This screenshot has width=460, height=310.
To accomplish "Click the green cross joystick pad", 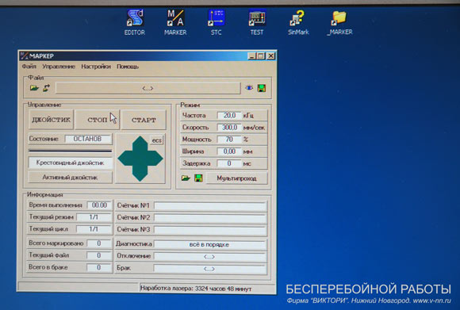I will pyautogui.click(x=140, y=159).
